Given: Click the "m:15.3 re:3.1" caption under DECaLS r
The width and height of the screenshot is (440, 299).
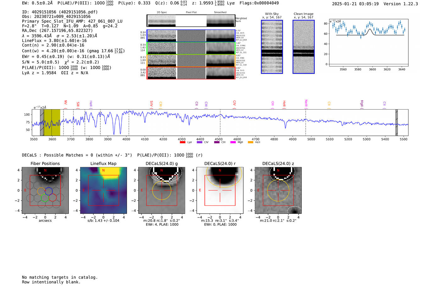Looking at the screenshot, I should tap(220, 221).
